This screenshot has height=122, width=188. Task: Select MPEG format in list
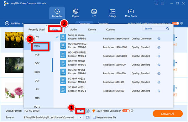[x=37, y=46]
